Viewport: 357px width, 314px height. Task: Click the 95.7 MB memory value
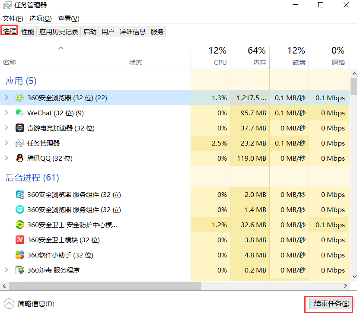253,113
